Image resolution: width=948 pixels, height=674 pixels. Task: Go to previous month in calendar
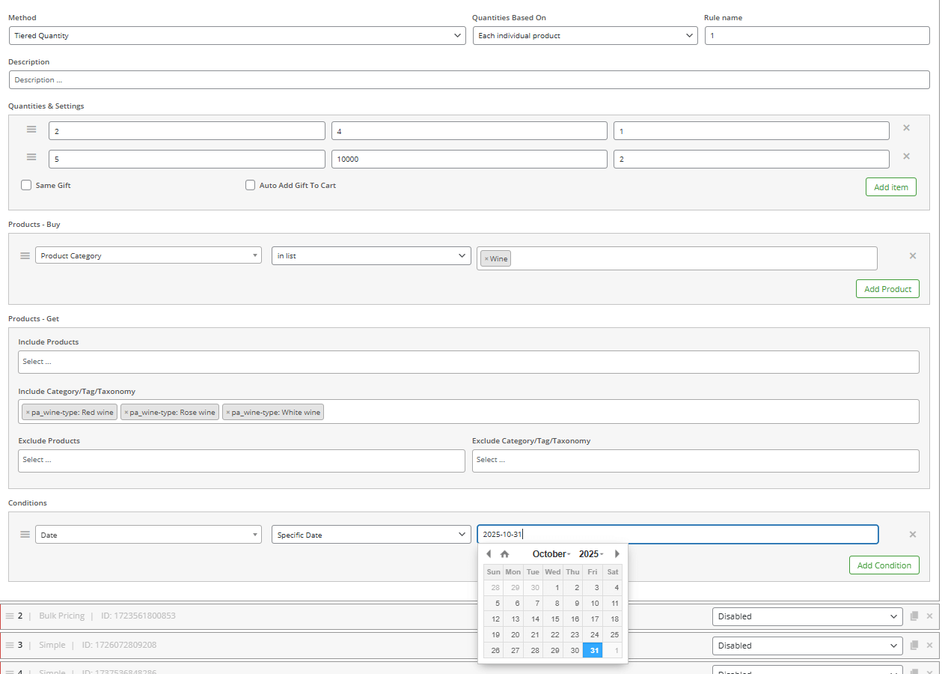pos(489,554)
